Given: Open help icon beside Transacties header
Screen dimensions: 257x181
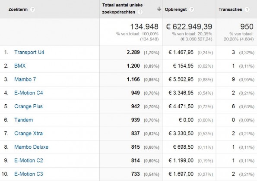Looking at the screenshot, I should (247, 9).
